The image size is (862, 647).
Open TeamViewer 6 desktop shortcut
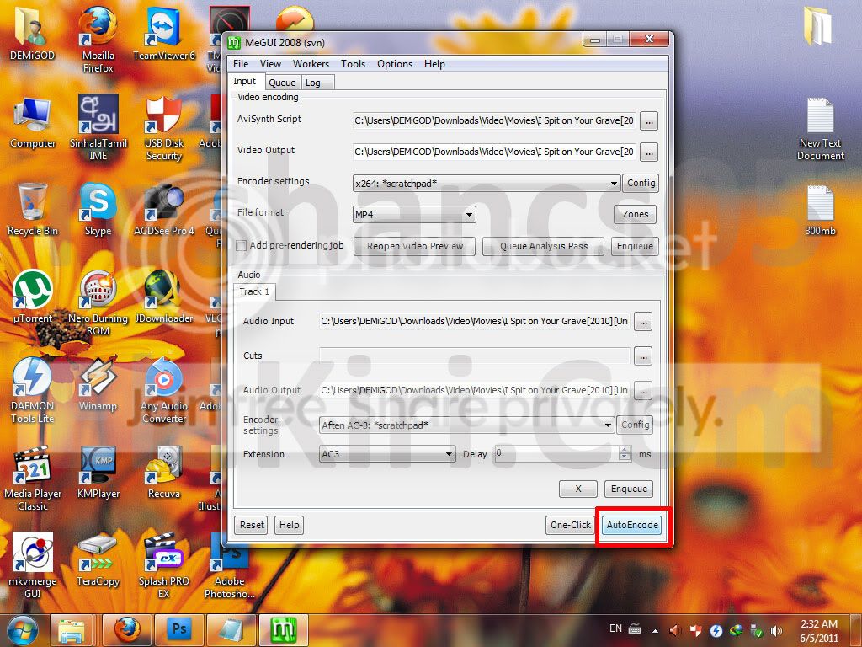[x=164, y=34]
